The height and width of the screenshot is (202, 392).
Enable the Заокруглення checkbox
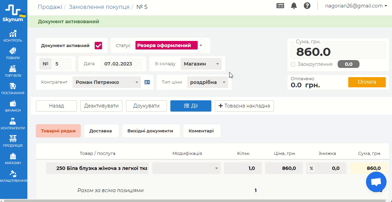(x=293, y=64)
